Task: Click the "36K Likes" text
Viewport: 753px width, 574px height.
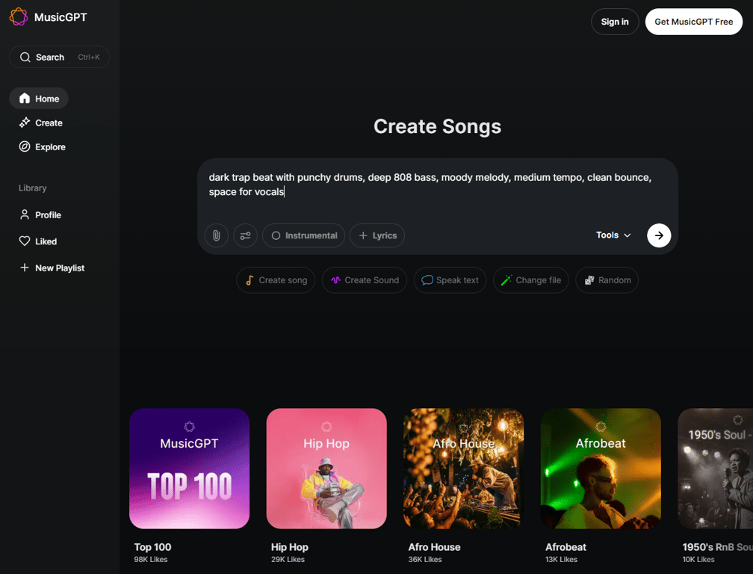Action: [425, 560]
